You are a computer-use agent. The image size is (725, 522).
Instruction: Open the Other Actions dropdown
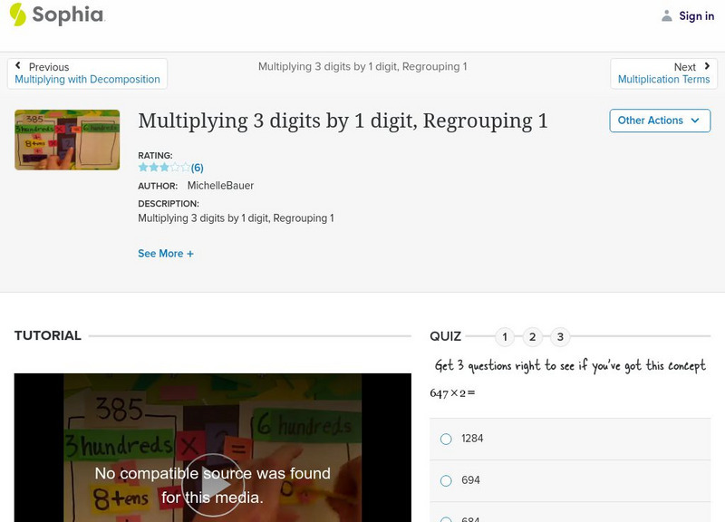click(660, 120)
